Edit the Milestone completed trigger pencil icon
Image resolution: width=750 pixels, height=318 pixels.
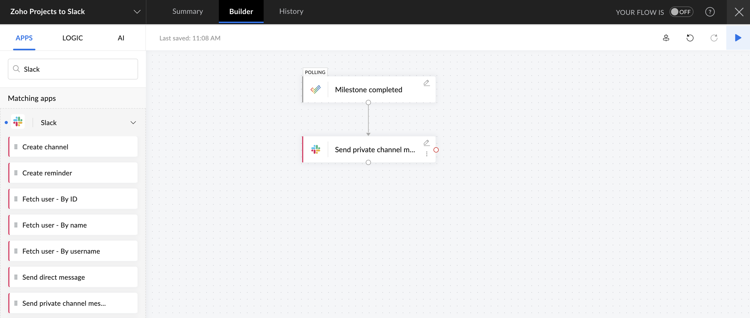point(426,83)
